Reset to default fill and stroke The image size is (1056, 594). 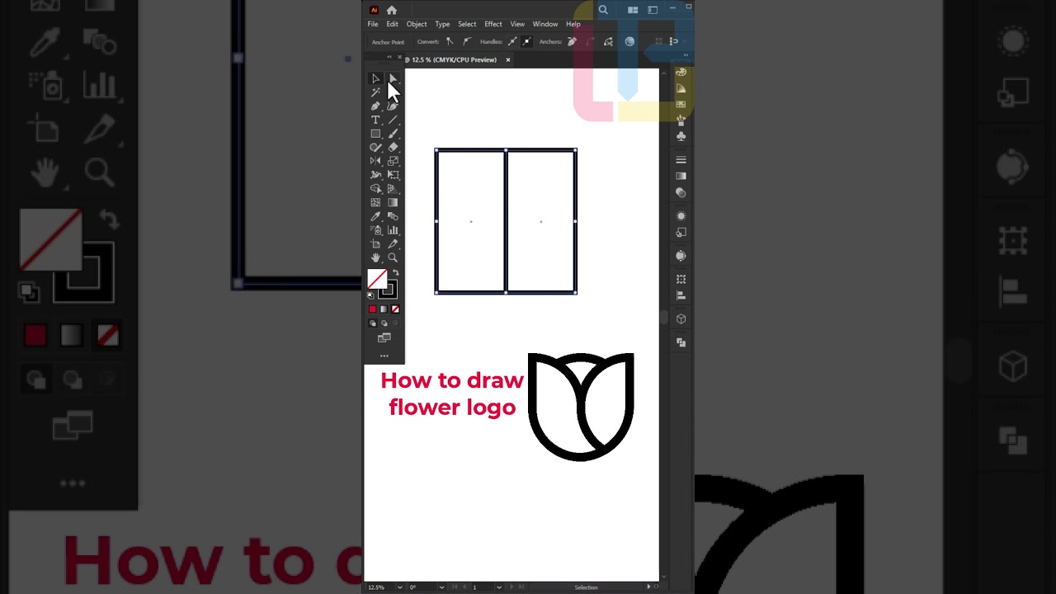tap(370, 295)
